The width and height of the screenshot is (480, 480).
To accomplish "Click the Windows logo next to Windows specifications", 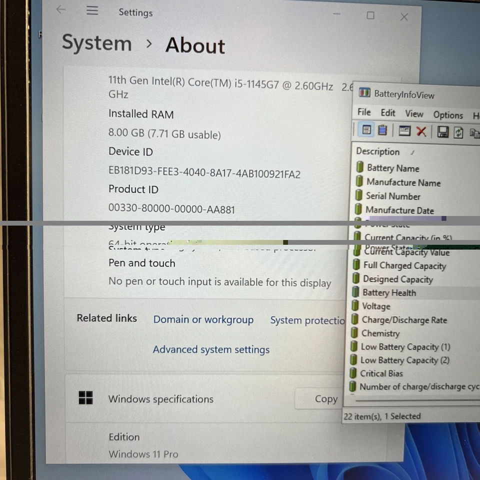I will click(85, 397).
